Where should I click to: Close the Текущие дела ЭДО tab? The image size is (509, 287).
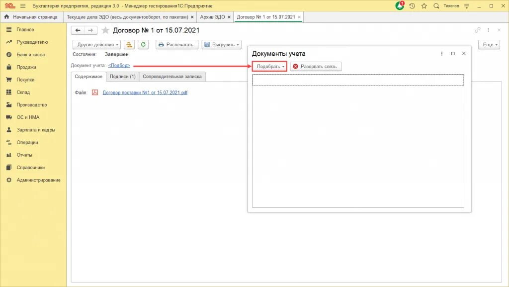click(x=192, y=17)
